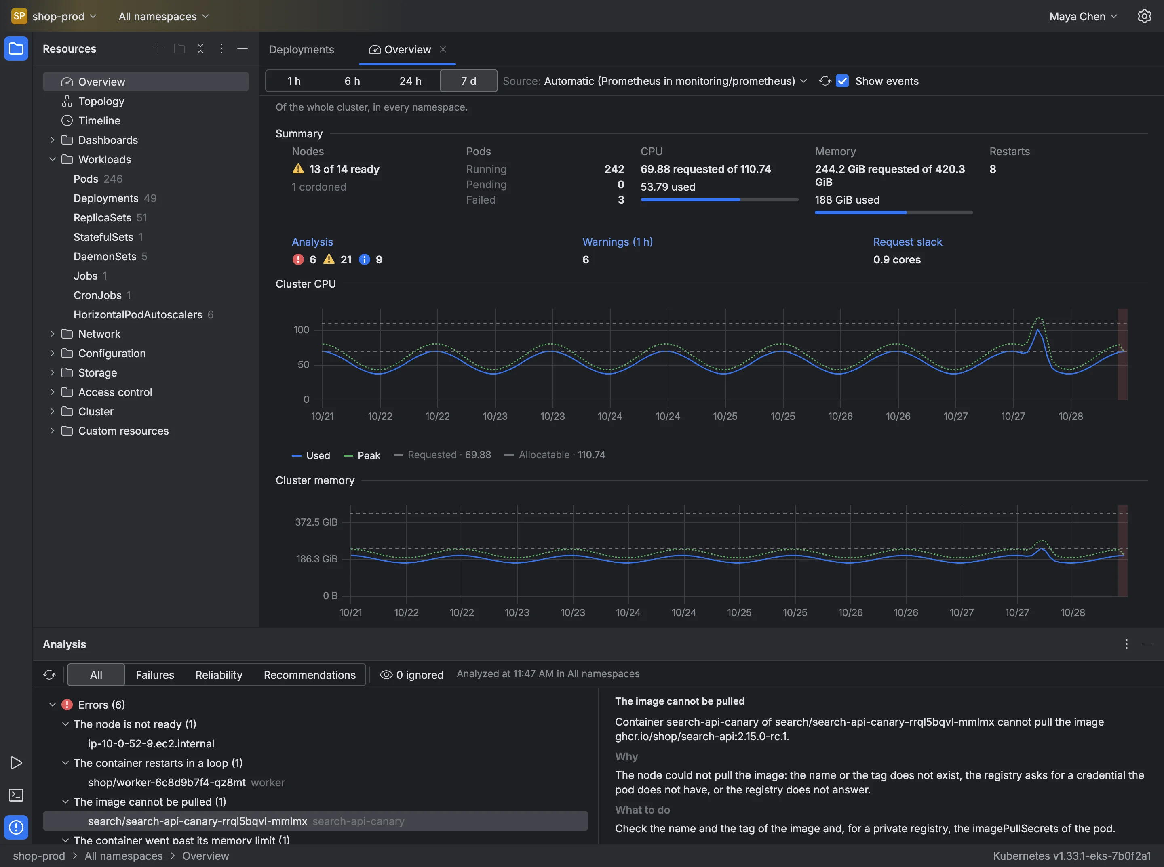Open the Analysis problems sidebar icon
Image resolution: width=1164 pixels, height=867 pixels.
click(x=16, y=827)
